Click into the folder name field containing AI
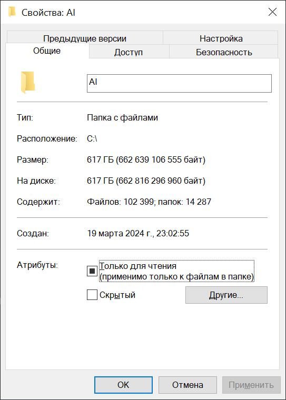This screenshot has width=286, height=400. click(179, 83)
